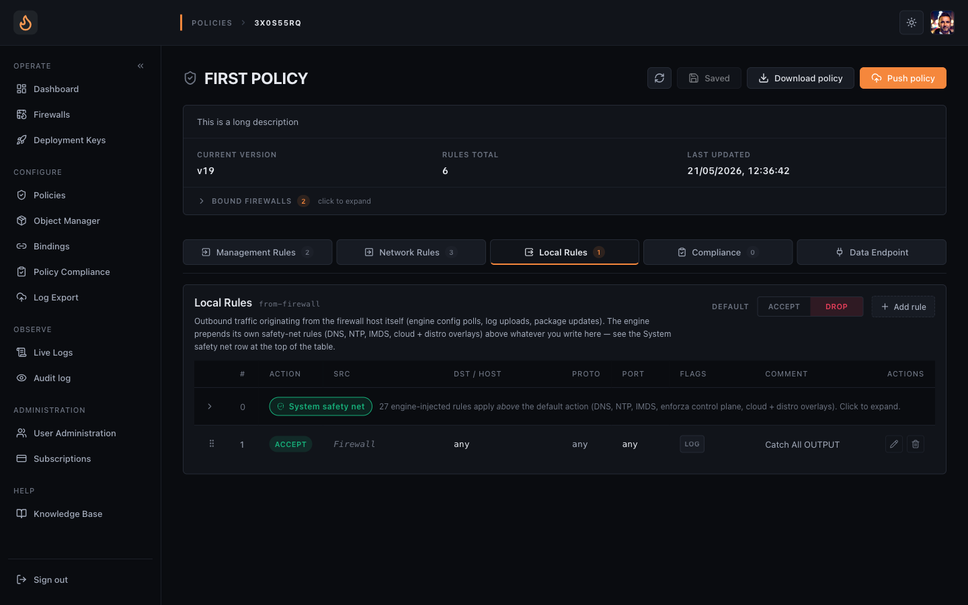Image resolution: width=968 pixels, height=605 pixels.
Task: Click the last updated timestamp value
Action: (738, 171)
